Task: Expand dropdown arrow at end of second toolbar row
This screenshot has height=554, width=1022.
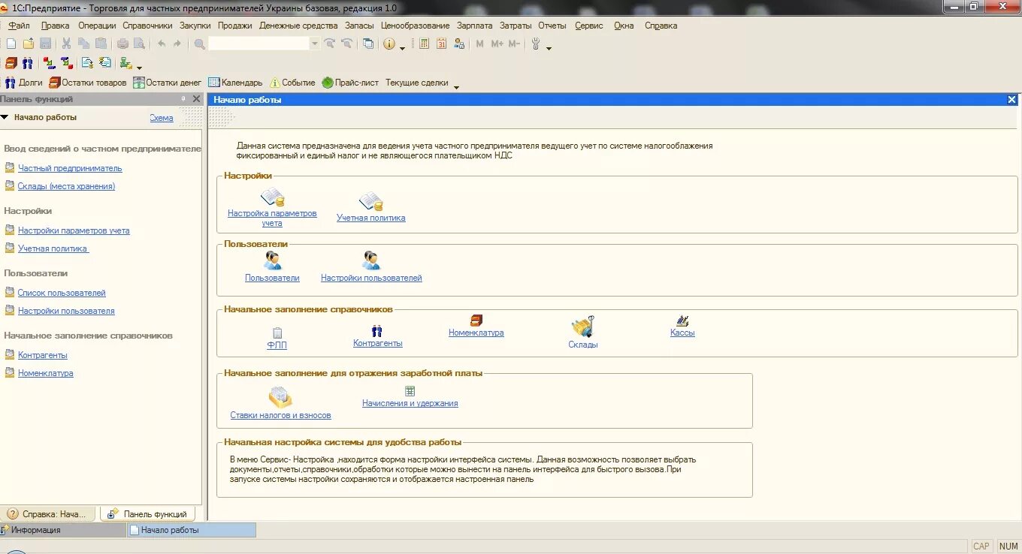Action: (139, 68)
